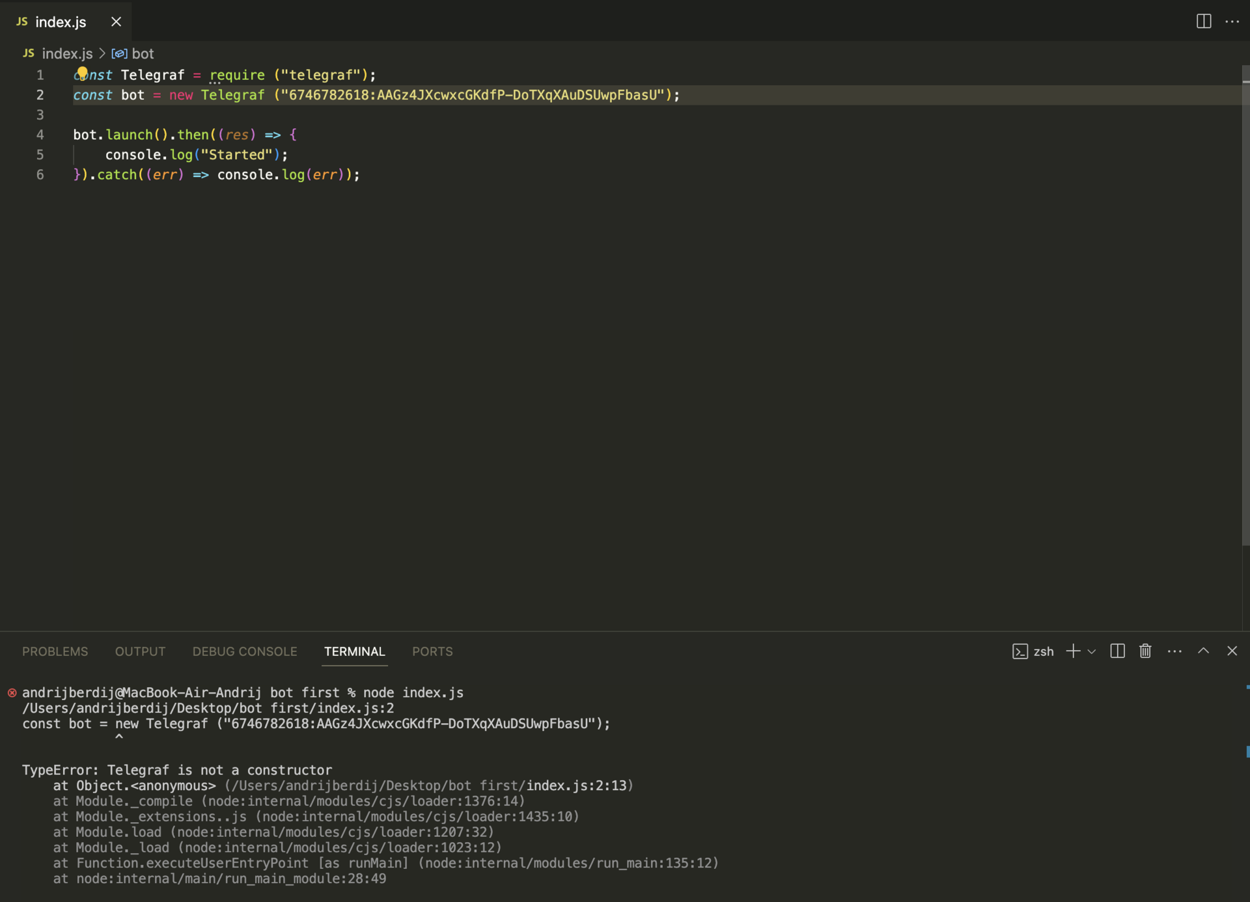
Task: Click launch method call on line 4
Action: click(x=129, y=135)
